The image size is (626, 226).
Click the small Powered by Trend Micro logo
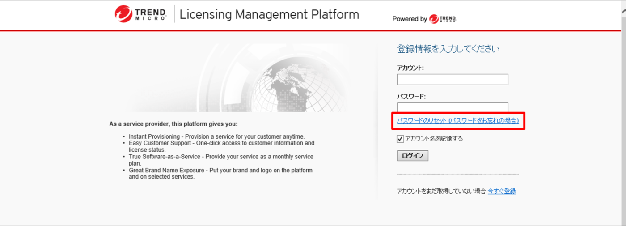pyautogui.click(x=442, y=19)
